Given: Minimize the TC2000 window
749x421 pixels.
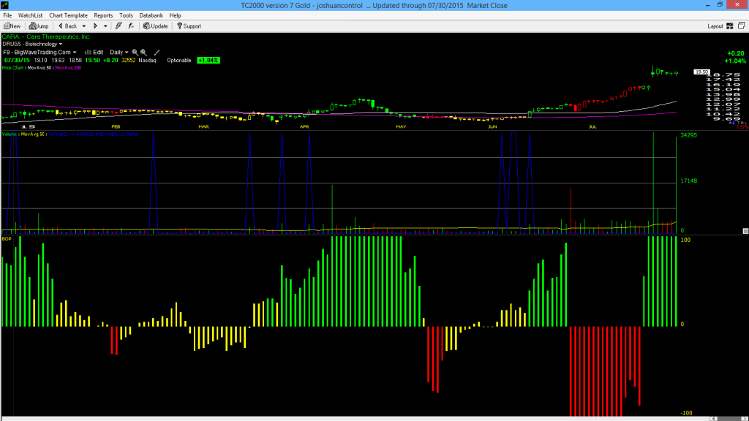Looking at the screenshot, I should tap(707, 5).
